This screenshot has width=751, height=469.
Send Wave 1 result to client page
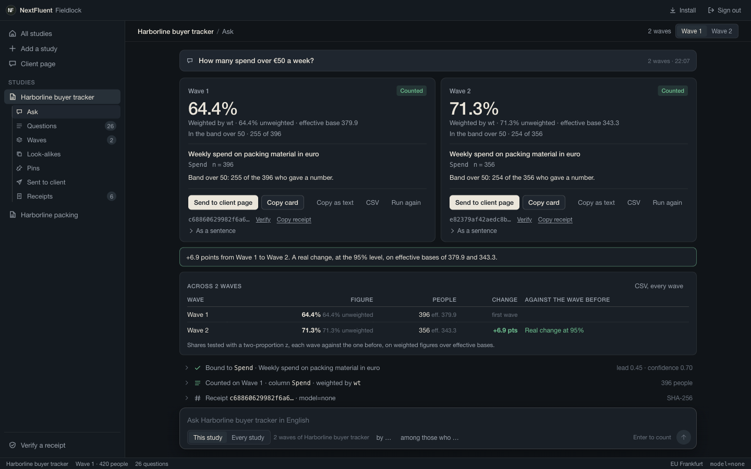click(x=223, y=203)
